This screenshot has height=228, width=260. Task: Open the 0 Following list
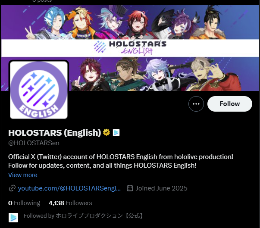[24, 203]
